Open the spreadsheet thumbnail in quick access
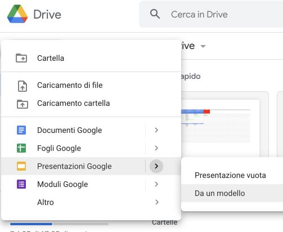This screenshot has height=232, width=283. point(224,124)
